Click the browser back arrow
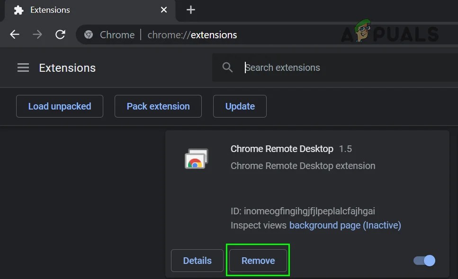458x279 pixels. pyautogui.click(x=15, y=34)
